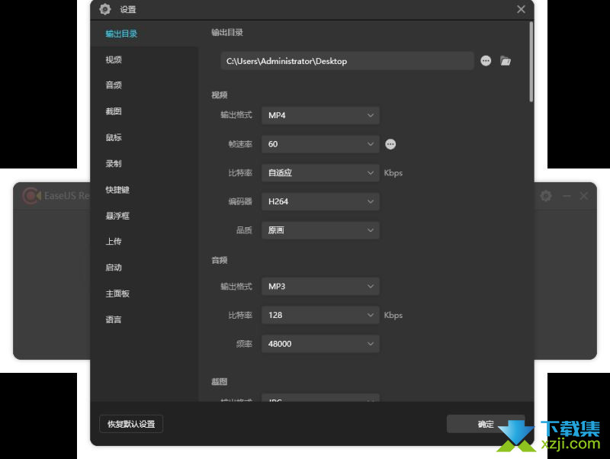The height and width of the screenshot is (459, 610).
Task: Open the 品质 原画 dropdown
Action: tap(320, 230)
